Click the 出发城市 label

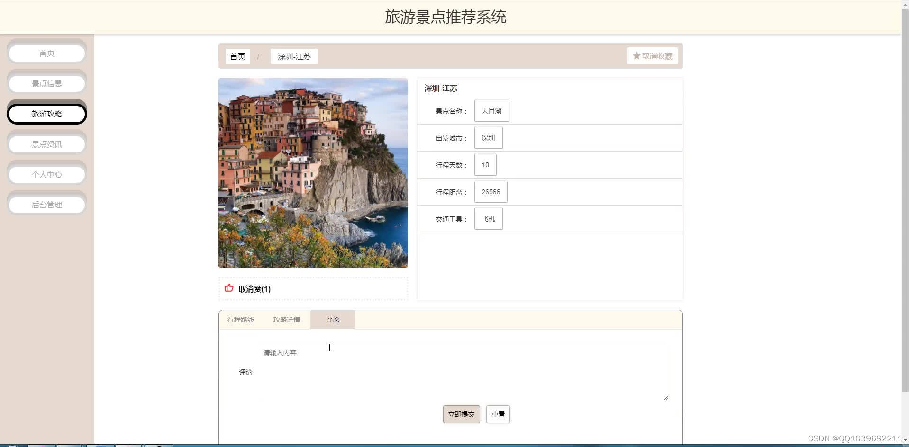pos(451,138)
